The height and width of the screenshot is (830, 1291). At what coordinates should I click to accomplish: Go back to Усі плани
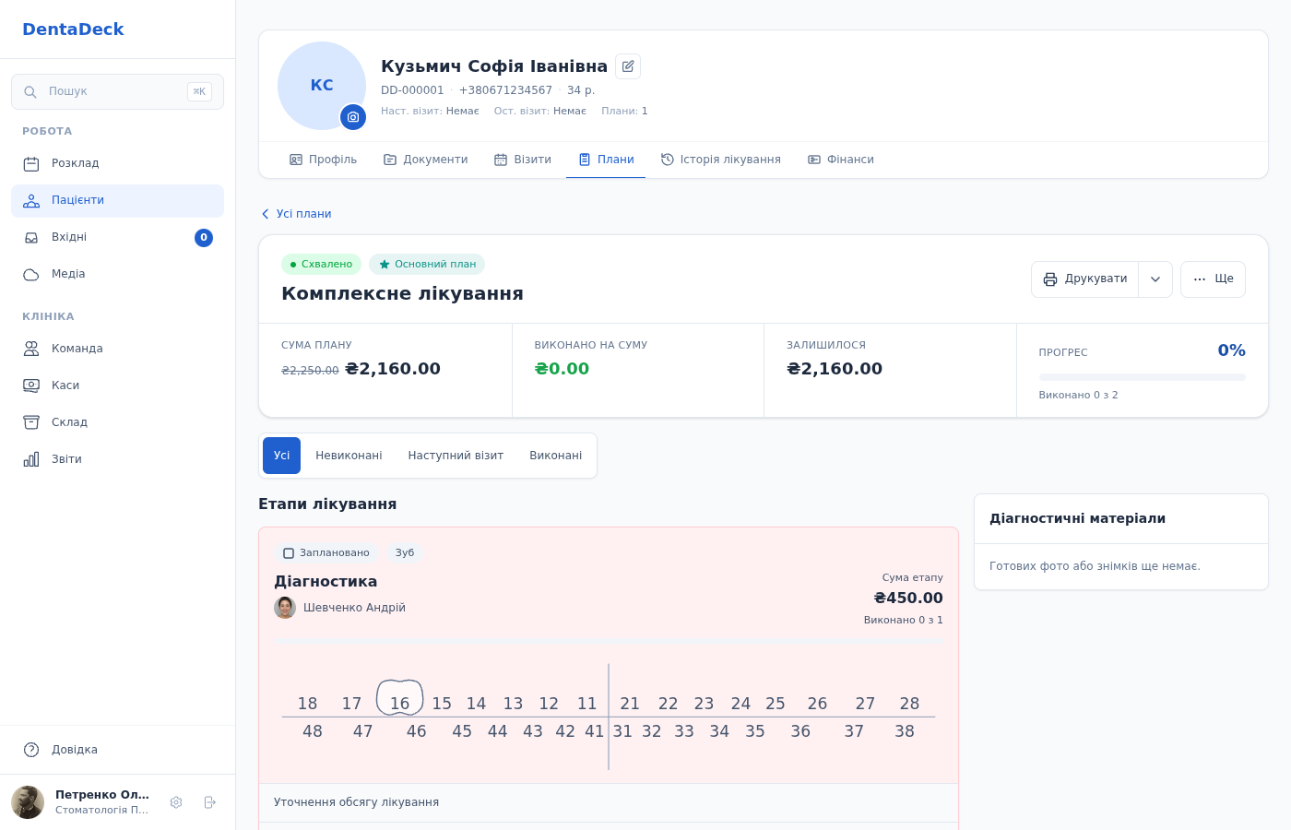coord(295,214)
